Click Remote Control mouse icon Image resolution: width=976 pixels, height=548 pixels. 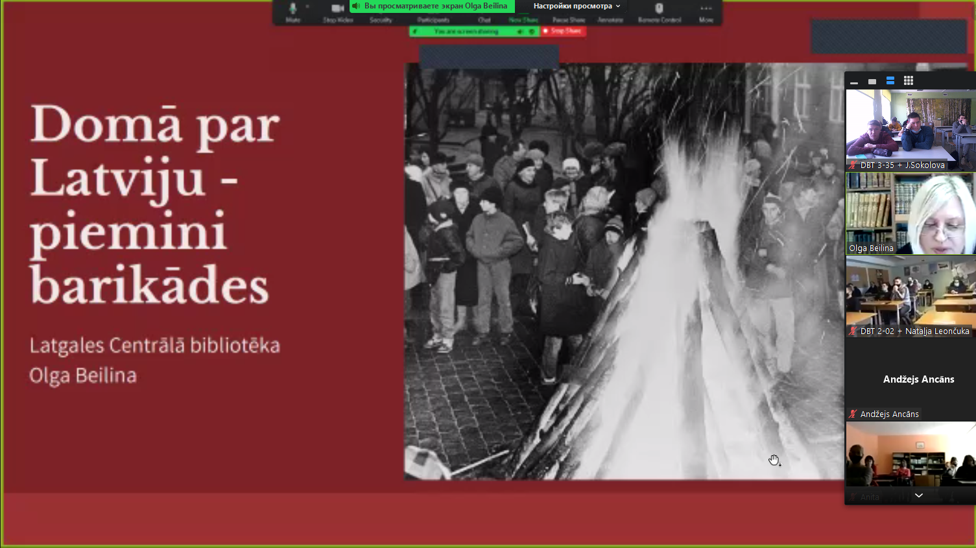coord(659,11)
